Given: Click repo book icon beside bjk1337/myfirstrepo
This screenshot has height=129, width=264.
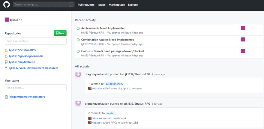Looking at the screenshot, I should pyautogui.click(x=6, y=62).
